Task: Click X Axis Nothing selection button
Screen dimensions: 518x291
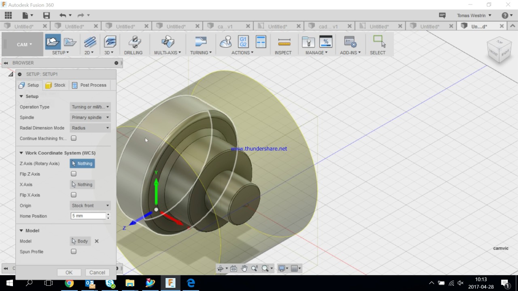Action: point(82,184)
